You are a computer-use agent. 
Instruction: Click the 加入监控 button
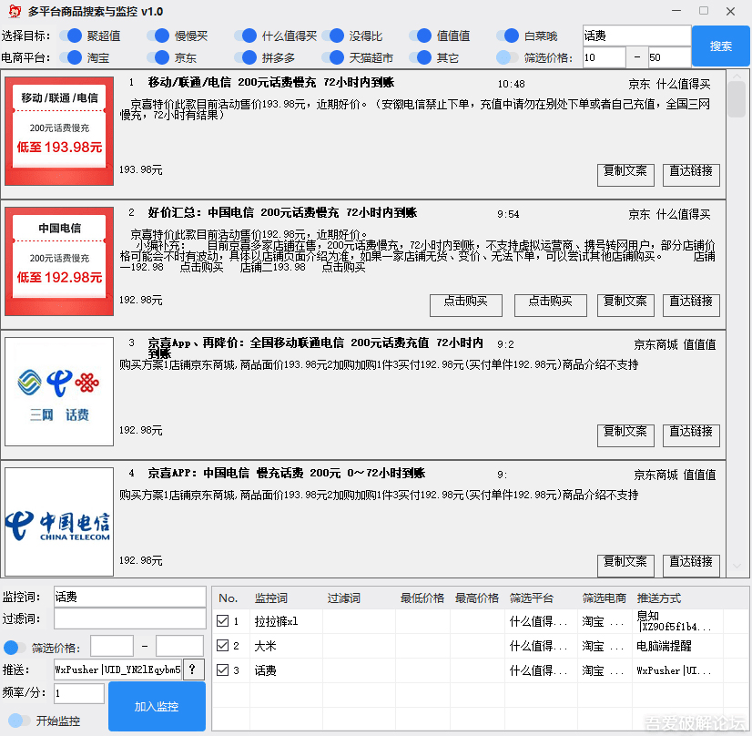[x=157, y=708]
